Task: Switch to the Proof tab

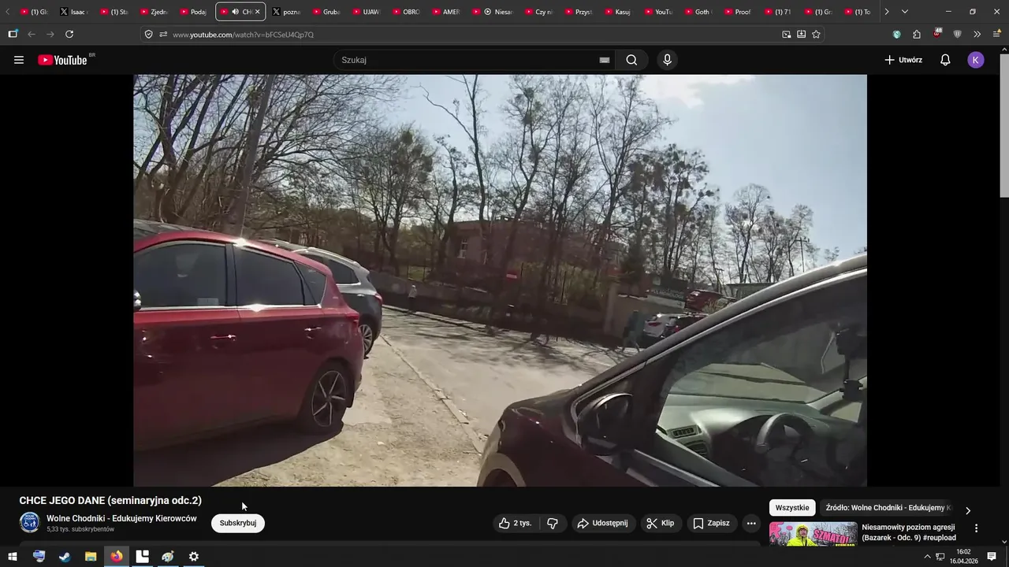Action: click(739, 12)
